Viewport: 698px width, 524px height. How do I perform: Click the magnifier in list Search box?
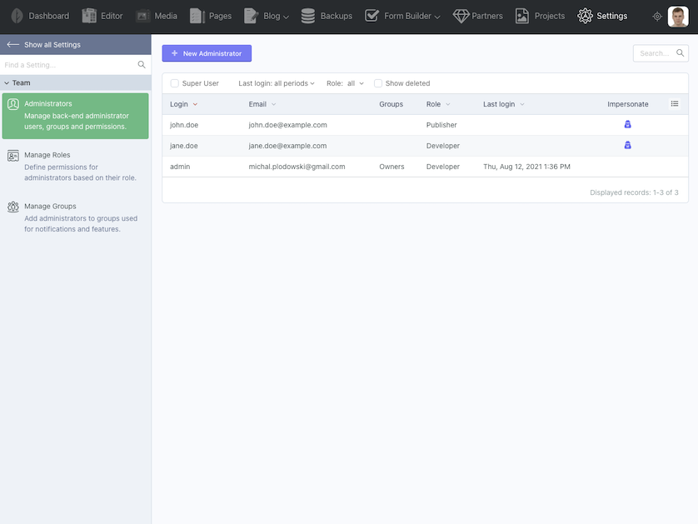[x=681, y=53]
